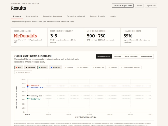Click the Fieldwork August 2026 button
This screenshot has width=168, height=126.
pyautogui.click(x=123, y=6)
